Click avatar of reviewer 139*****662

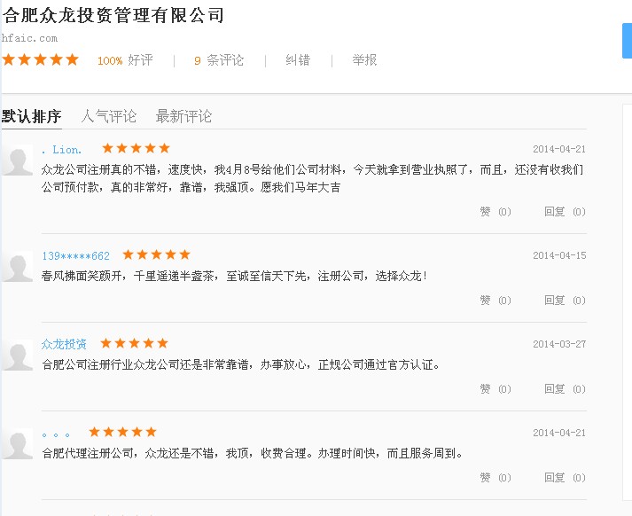17,266
